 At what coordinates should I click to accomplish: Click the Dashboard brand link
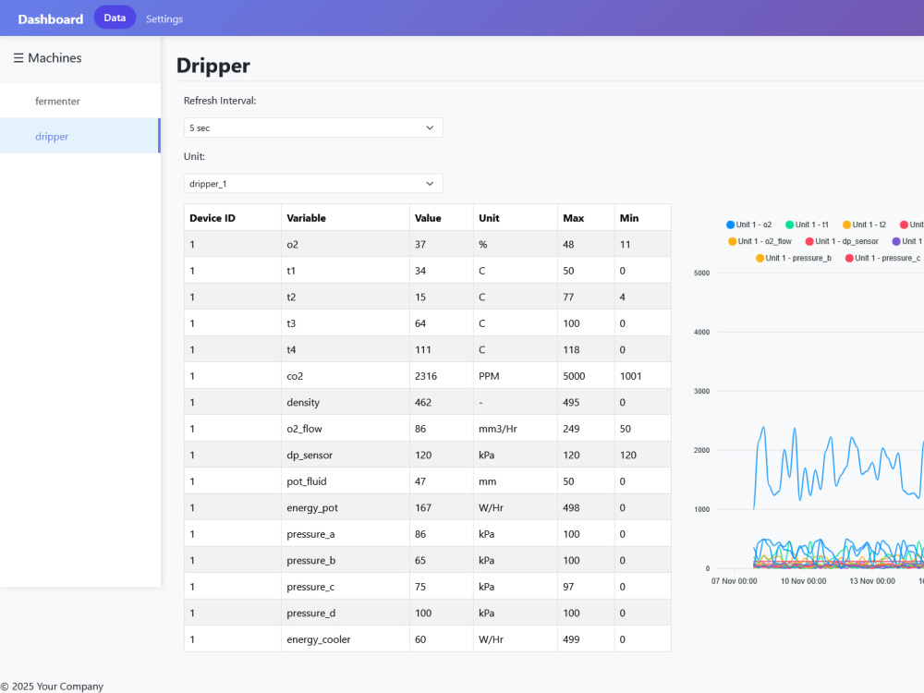(x=51, y=18)
